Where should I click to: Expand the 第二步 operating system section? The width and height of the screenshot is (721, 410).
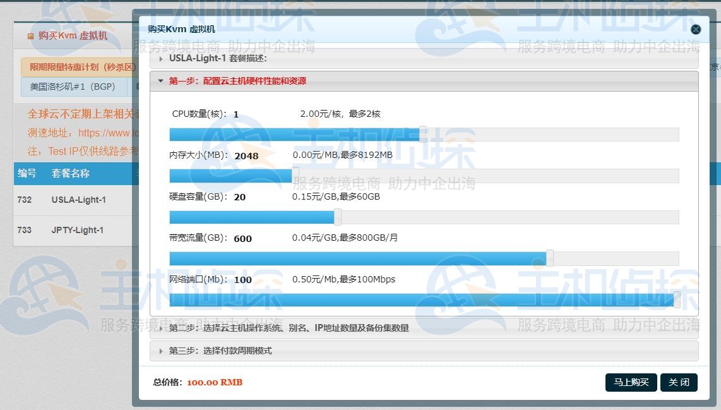click(x=289, y=328)
